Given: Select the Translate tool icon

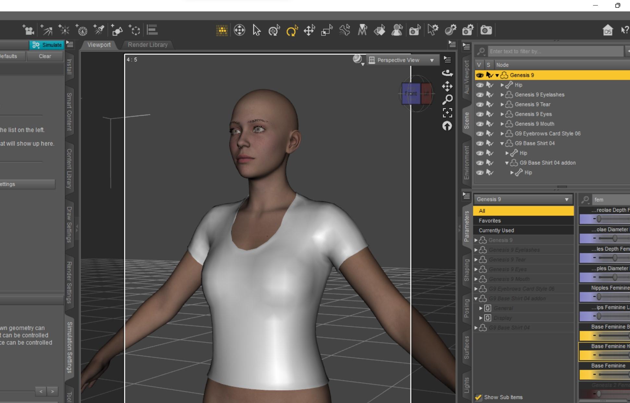Looking at the screenshot, I should [x=309, y=30].
